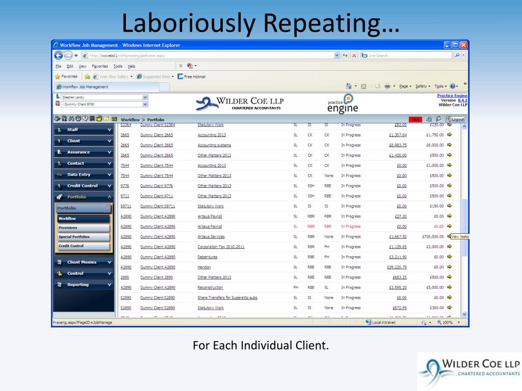The image size is (522, 391).
Task: Click View tasks arrow for Debentures row
Action: click(449, 257)
